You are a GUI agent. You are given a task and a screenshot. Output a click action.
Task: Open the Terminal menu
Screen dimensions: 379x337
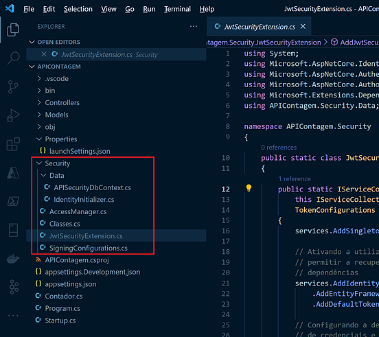pos(177,9)
